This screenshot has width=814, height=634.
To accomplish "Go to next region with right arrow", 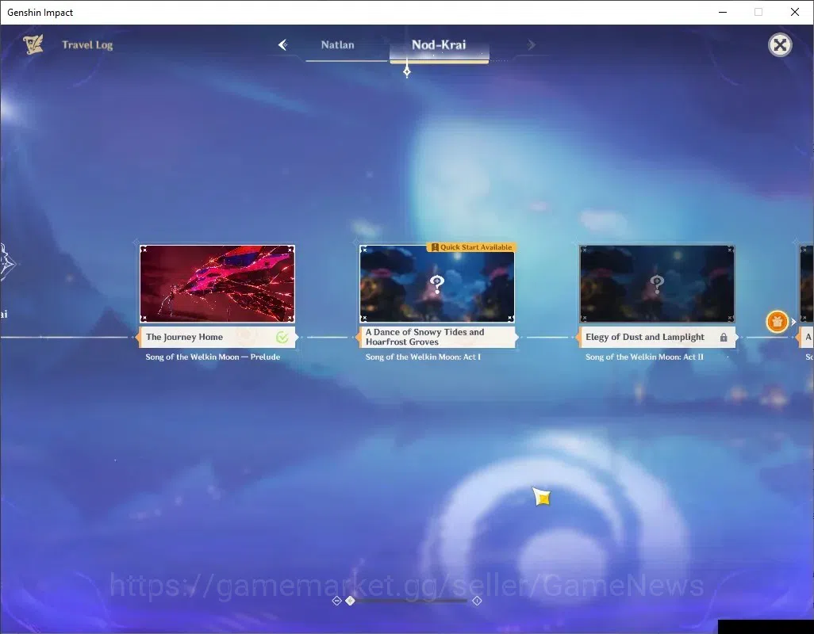I will (531, 45).
